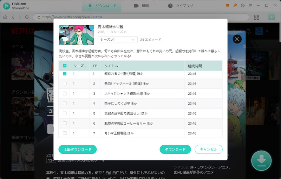This screenshot has height=179, width=281.
Task: Click the lock icon in address bar
Action: pyautogui.click(x=39, y=17)
